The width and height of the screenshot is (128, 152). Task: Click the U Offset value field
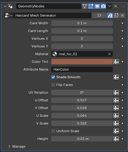tap(82, 100)
